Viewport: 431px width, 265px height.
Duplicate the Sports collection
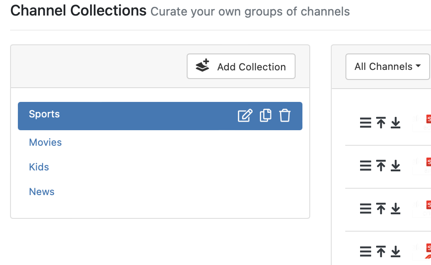point(265,116)
